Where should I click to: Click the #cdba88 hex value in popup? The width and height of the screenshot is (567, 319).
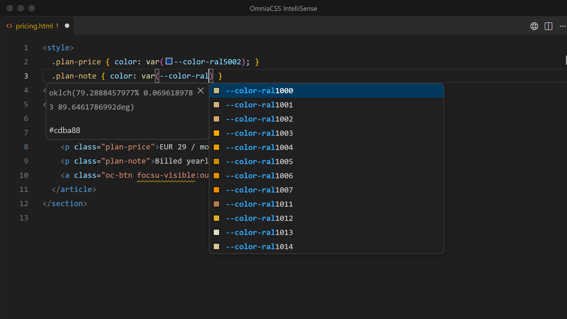click(x=65, y=130)
